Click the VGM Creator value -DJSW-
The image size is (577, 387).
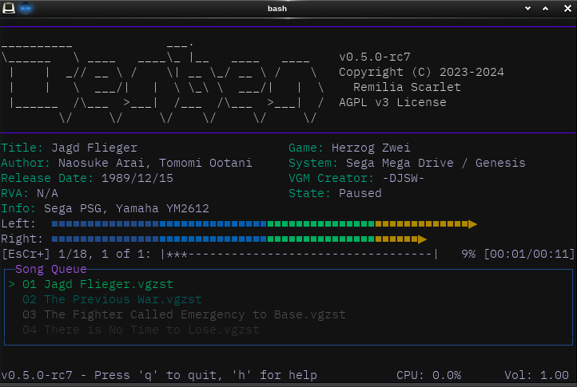pyautogui.click(x=404, y=178)
